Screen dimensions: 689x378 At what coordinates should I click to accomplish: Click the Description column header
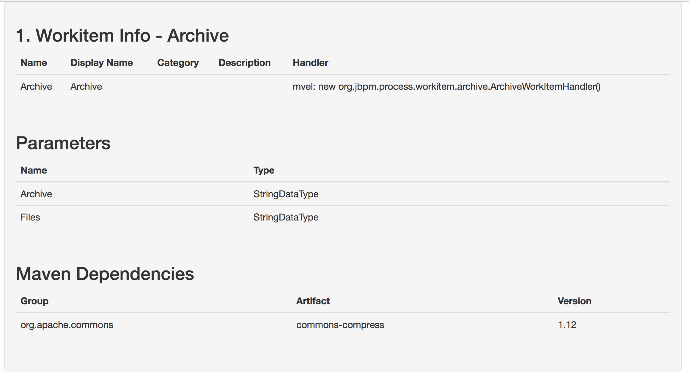pyautogui.click(x=244, y=63)
